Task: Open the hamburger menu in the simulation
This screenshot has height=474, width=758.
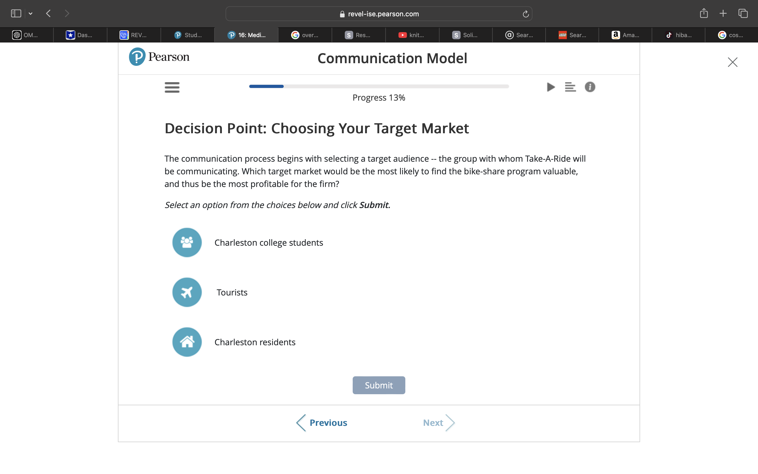Action: pos(172,87)
